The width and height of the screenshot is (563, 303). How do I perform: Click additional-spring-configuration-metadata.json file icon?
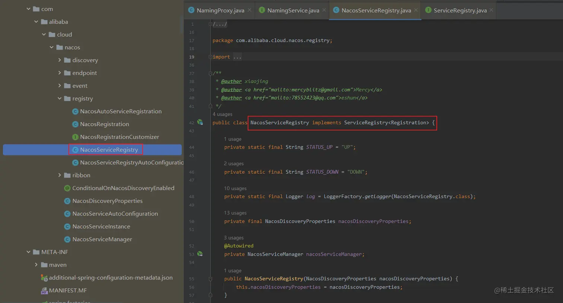pos(44,278)
